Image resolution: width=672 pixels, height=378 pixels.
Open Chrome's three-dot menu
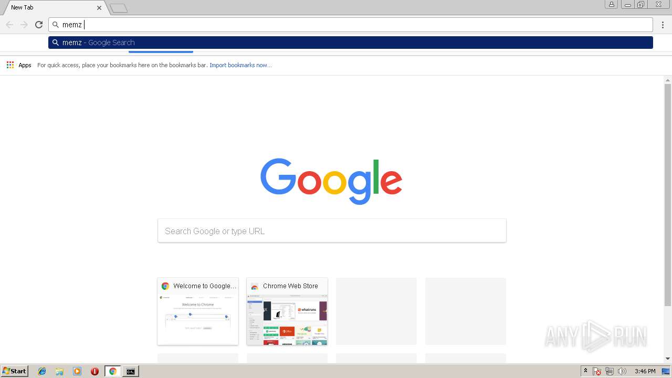(663, 25)
